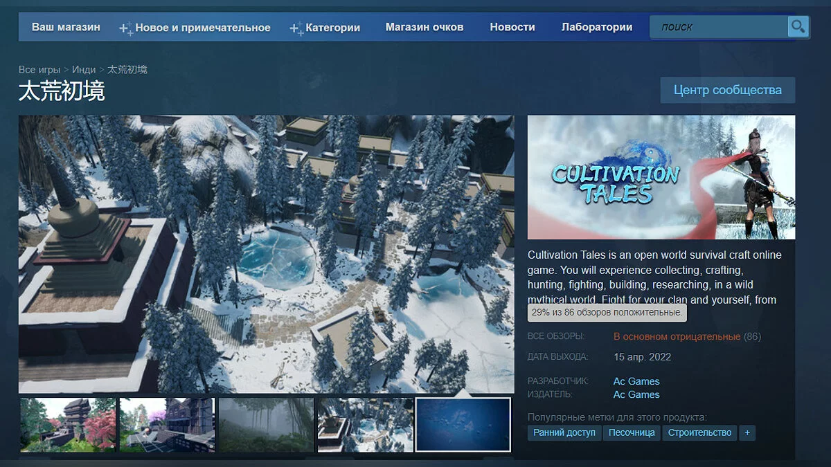Click the review count (86)
The image size is (831, 467).
(753, 337)
